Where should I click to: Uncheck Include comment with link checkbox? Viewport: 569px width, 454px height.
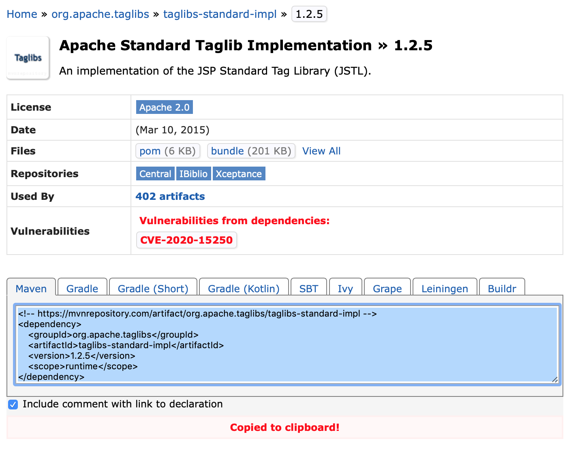pyautogui.click(x=13, y=405)
